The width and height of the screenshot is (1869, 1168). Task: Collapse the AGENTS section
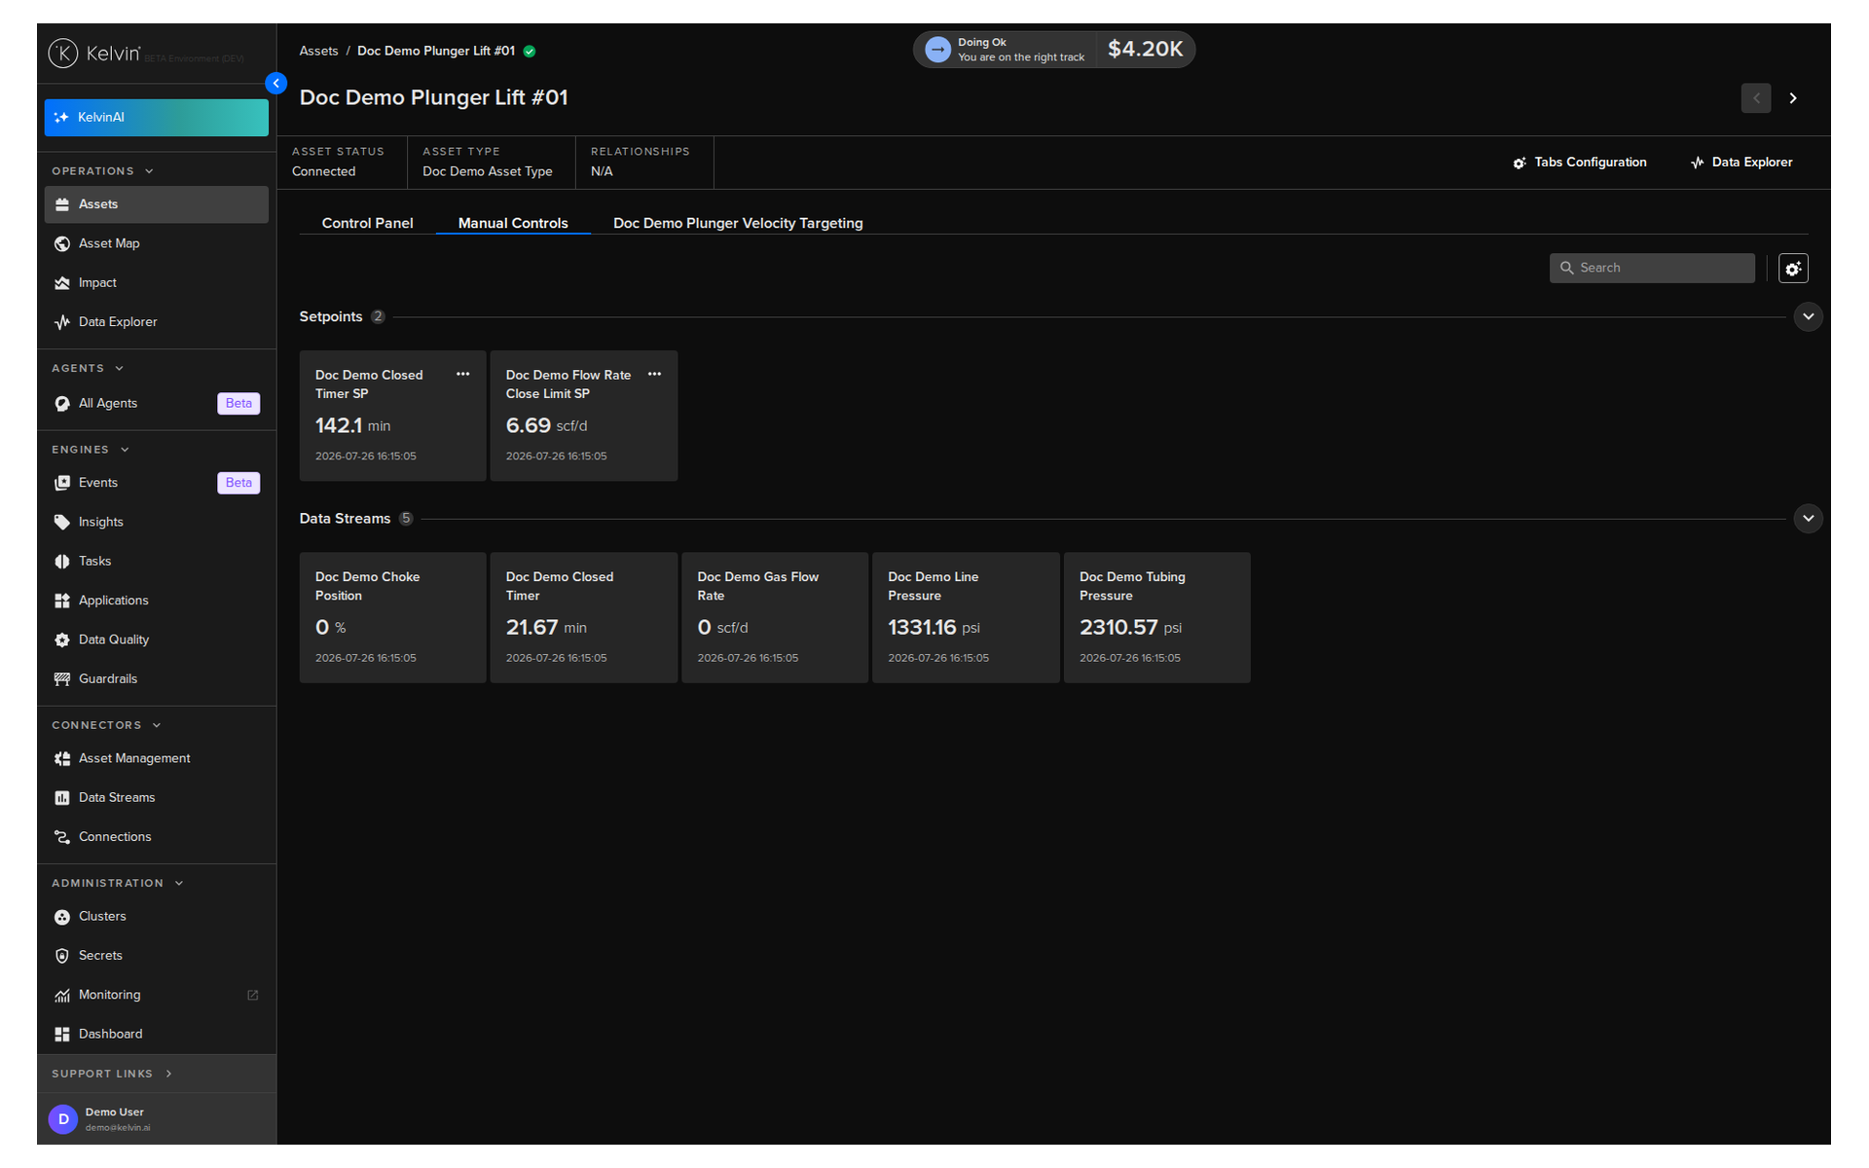pyautogui.click(x=120, y=369)
